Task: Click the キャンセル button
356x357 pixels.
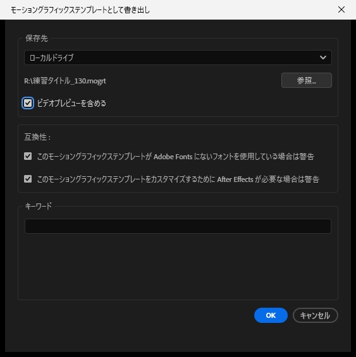Action: pos(315,315)
